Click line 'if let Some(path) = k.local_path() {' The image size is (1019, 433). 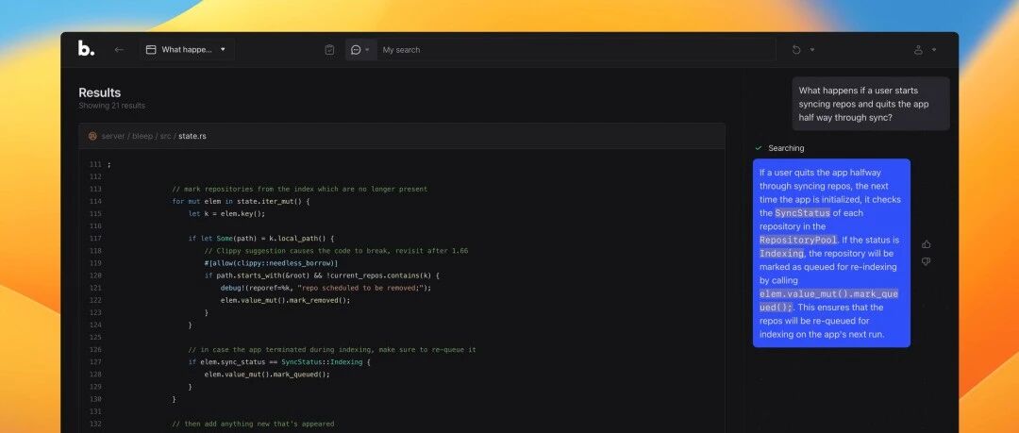(261, 239)
